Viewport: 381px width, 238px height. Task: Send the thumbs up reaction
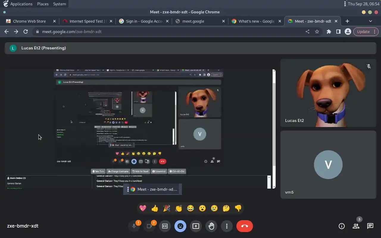[155, 208]
